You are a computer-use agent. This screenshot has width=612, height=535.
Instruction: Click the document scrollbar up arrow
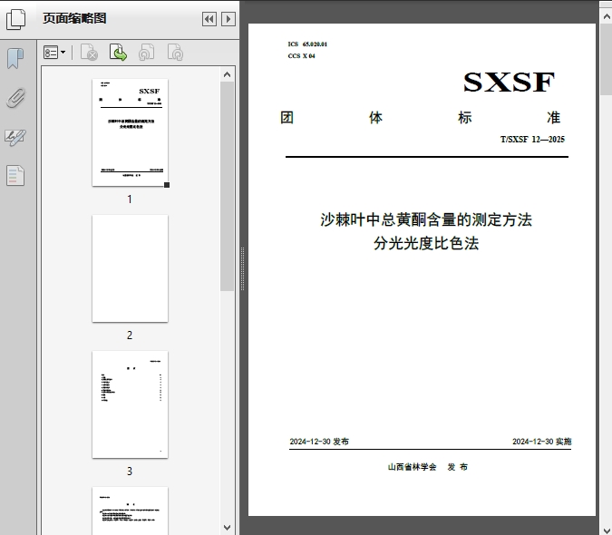tap(606, 6)
